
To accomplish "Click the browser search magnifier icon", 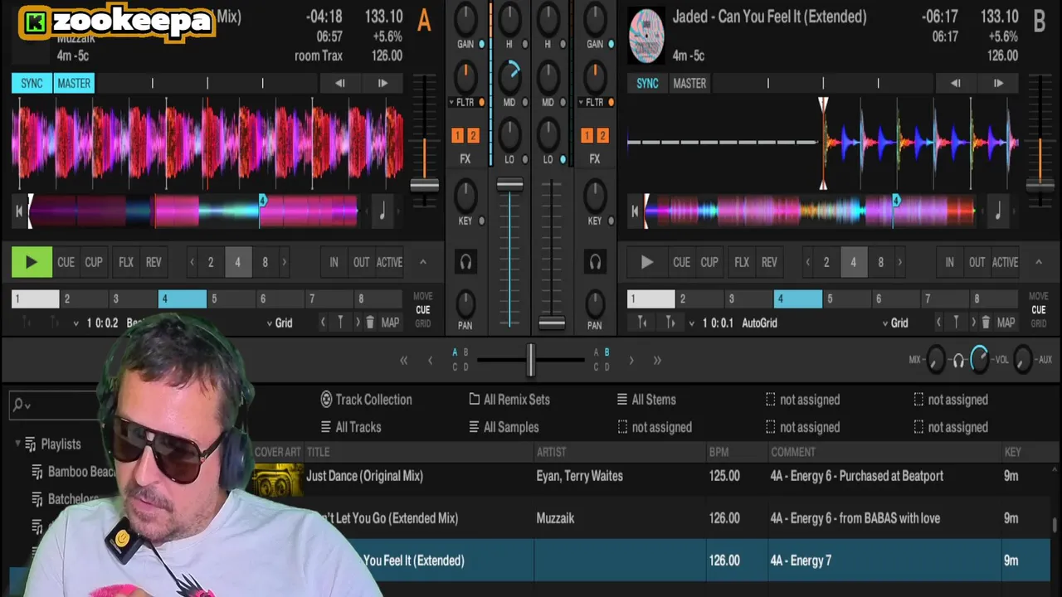I will point(18,405).
